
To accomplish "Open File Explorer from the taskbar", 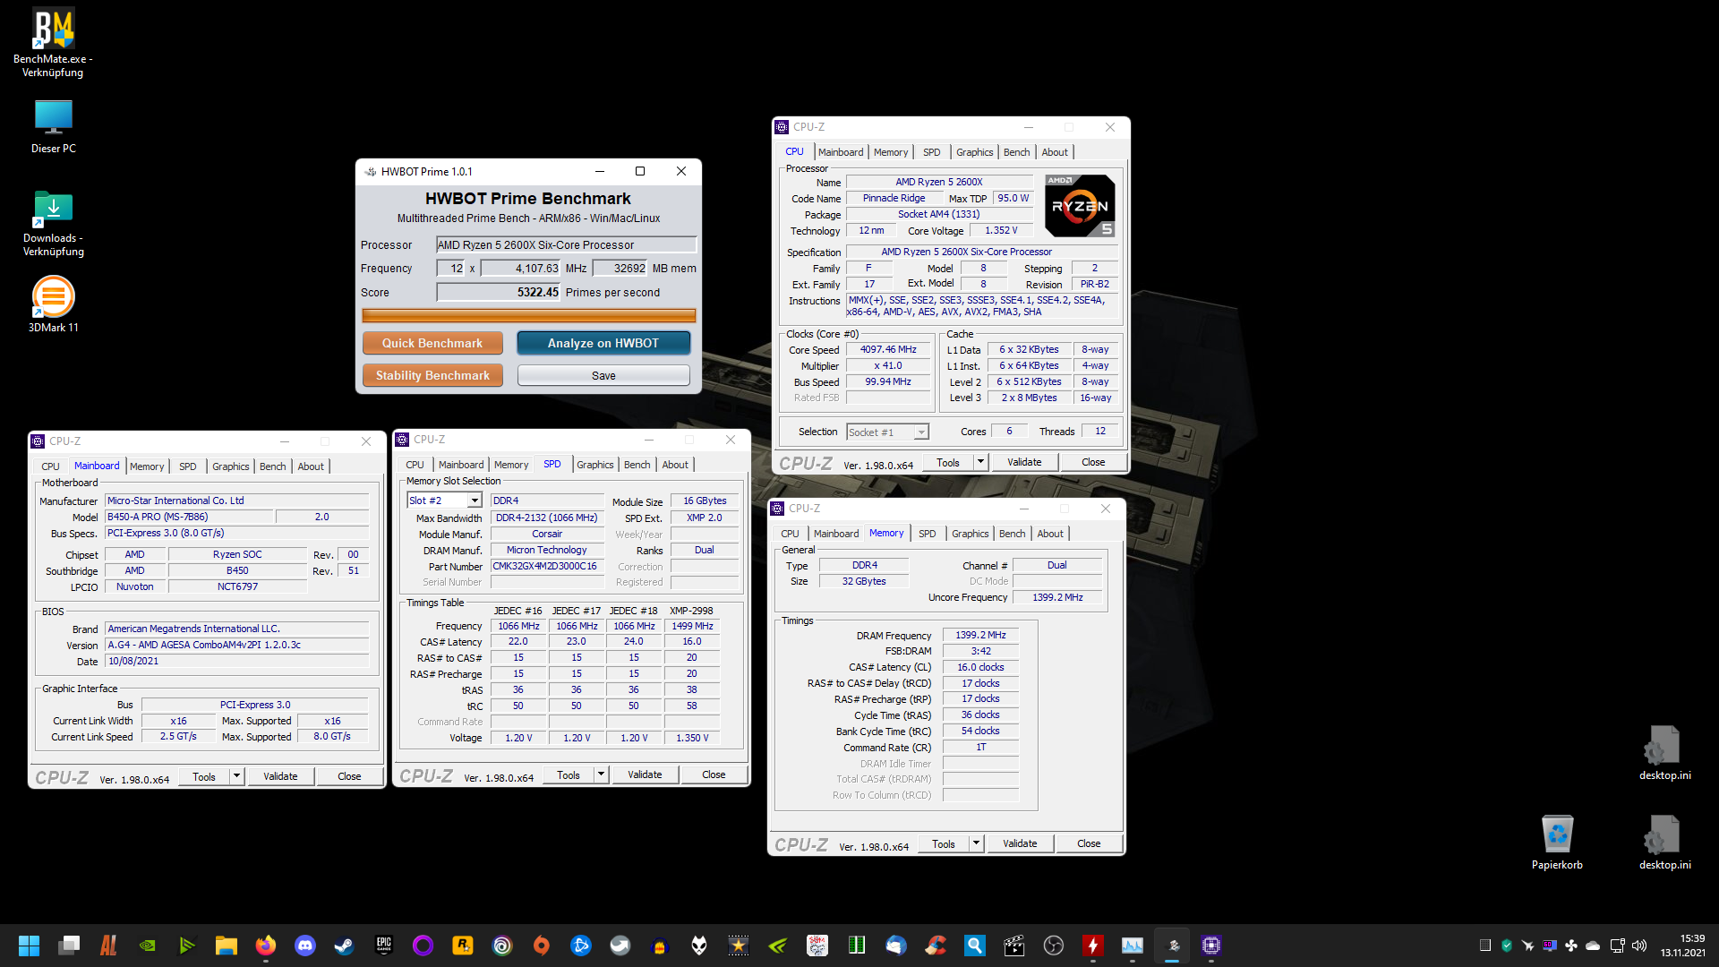I will [x=226, y=946].
